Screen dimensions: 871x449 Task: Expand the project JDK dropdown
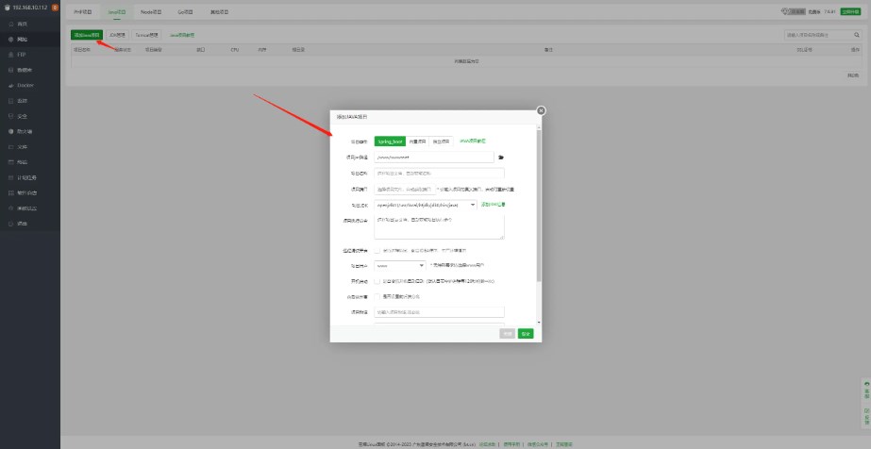coord(426,205)
